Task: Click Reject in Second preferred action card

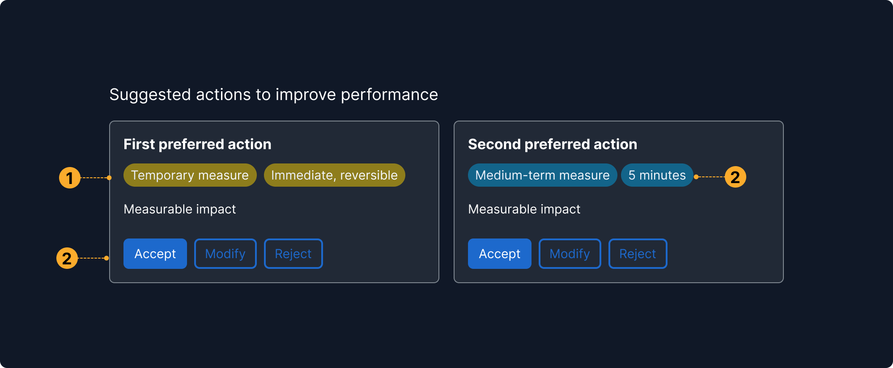Action: coord(638,254)
